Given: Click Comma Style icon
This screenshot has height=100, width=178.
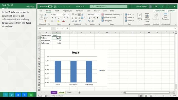Looking at the screenshot, I should [x=98, y=18].
